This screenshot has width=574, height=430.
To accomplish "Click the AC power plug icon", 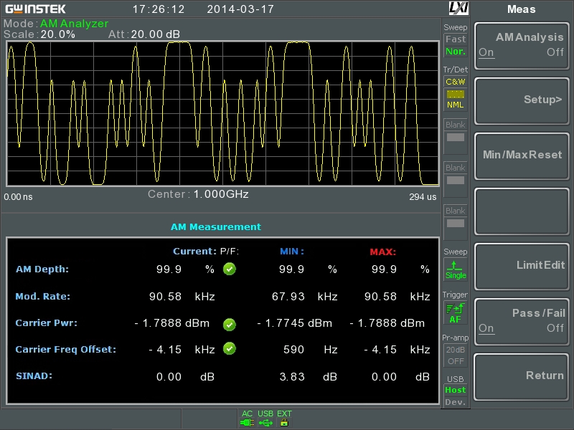I will click(247, 423).
